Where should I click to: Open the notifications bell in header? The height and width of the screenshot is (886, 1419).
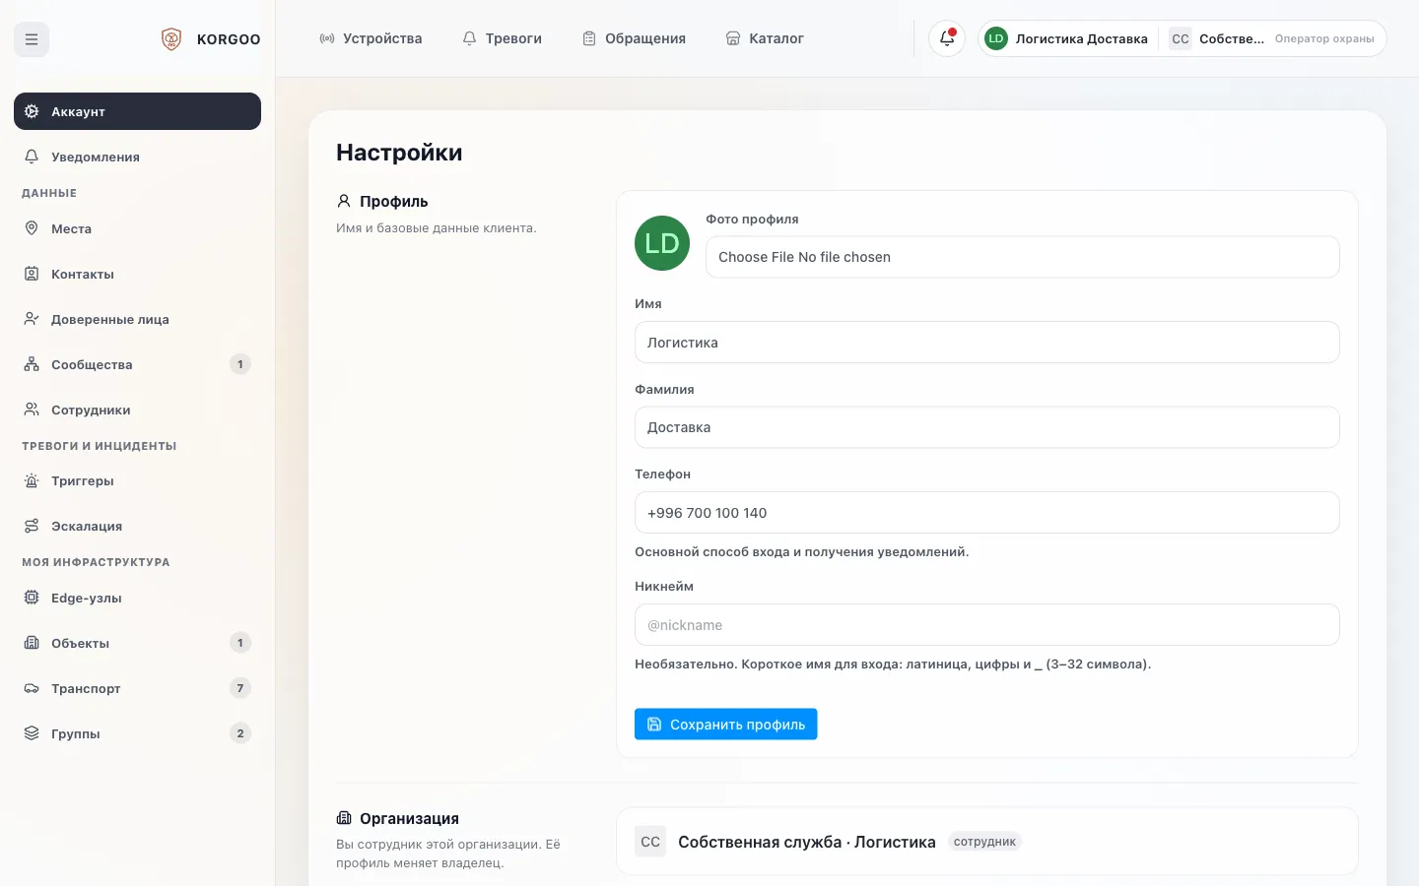947,39
